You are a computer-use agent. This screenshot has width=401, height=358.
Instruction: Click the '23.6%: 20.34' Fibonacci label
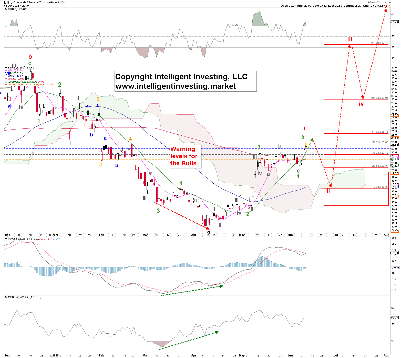380,166
